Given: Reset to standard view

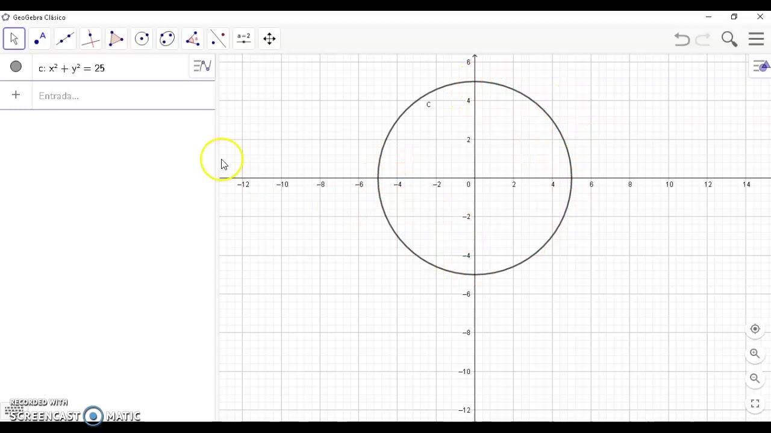Looking at the screenshot, I should pos(755,329).
